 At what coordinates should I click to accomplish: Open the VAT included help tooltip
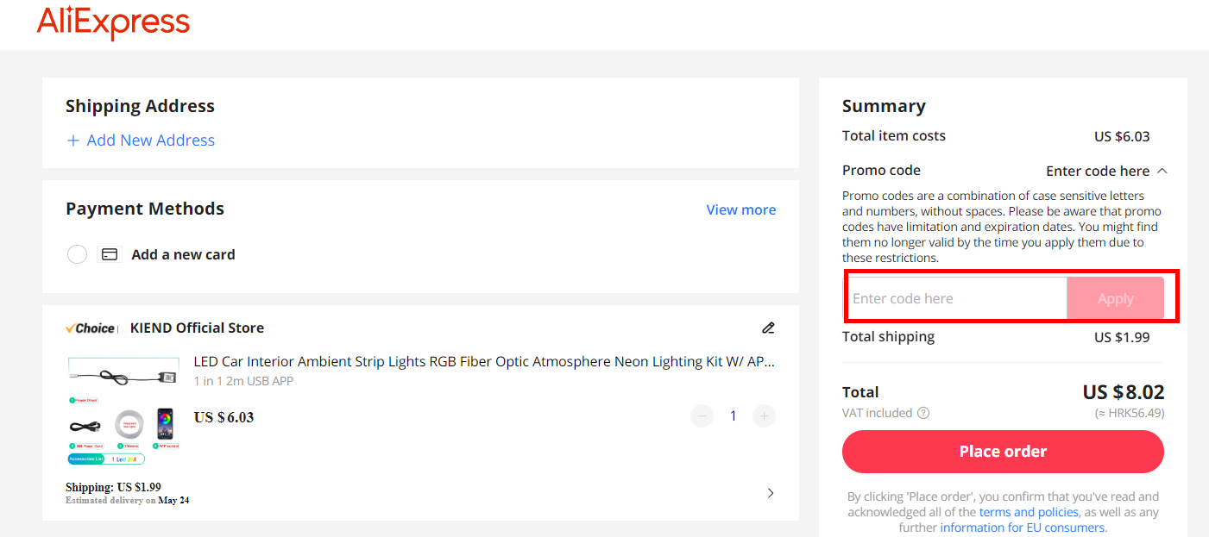tap(923, 413)
